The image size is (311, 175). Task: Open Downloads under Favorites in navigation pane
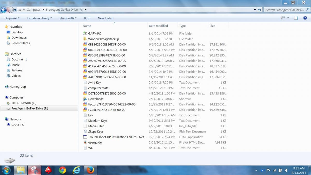tap(19, 38)
